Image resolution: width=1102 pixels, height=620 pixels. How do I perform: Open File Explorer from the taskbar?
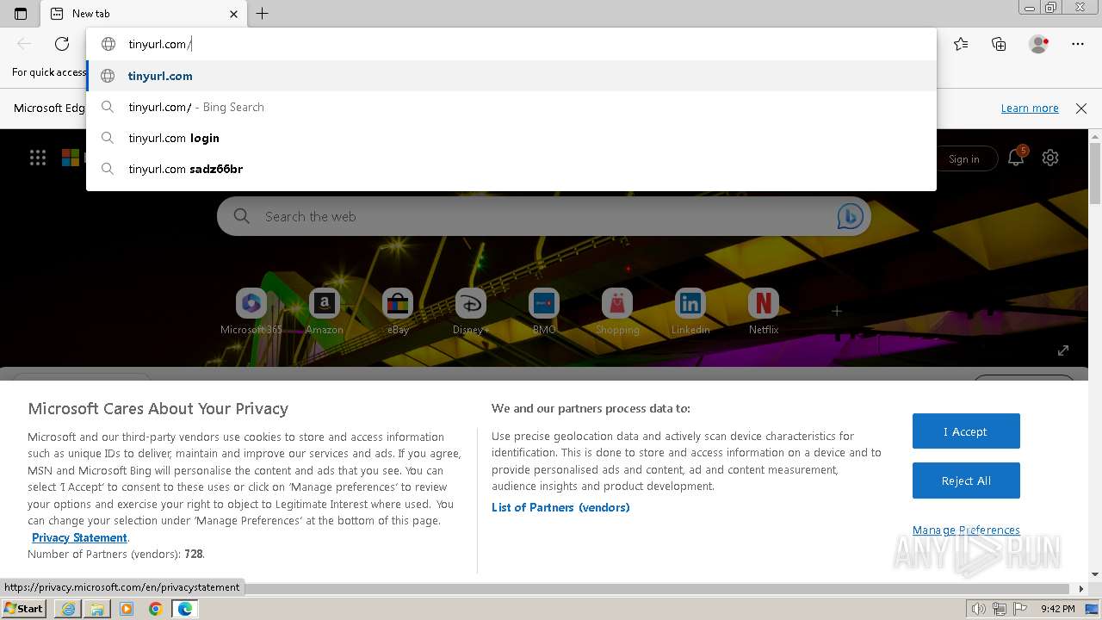pyautogui.click(x=97, y=609)
